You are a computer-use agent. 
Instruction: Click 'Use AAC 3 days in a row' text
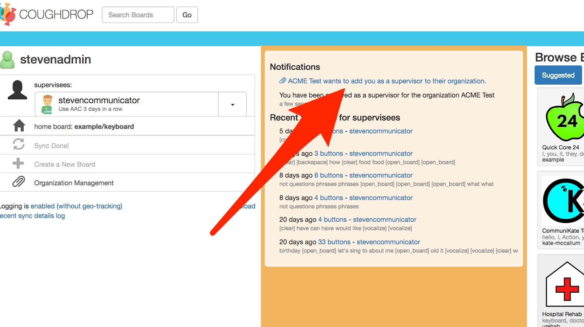click(91, 109)
